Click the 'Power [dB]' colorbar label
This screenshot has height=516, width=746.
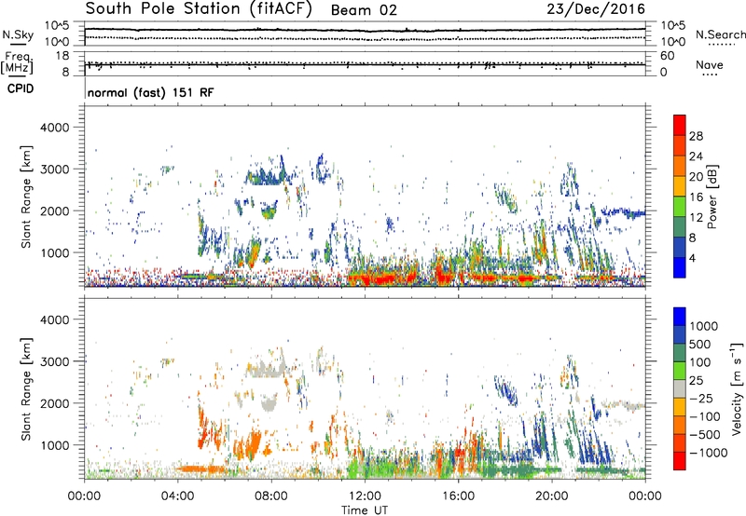(x=711, y=197)
